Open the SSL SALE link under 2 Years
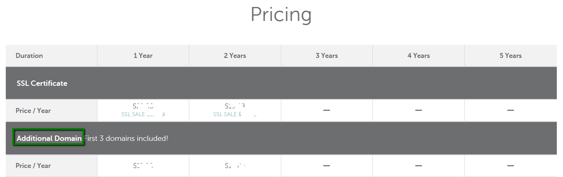563x177 pixels. pos(235,114)
